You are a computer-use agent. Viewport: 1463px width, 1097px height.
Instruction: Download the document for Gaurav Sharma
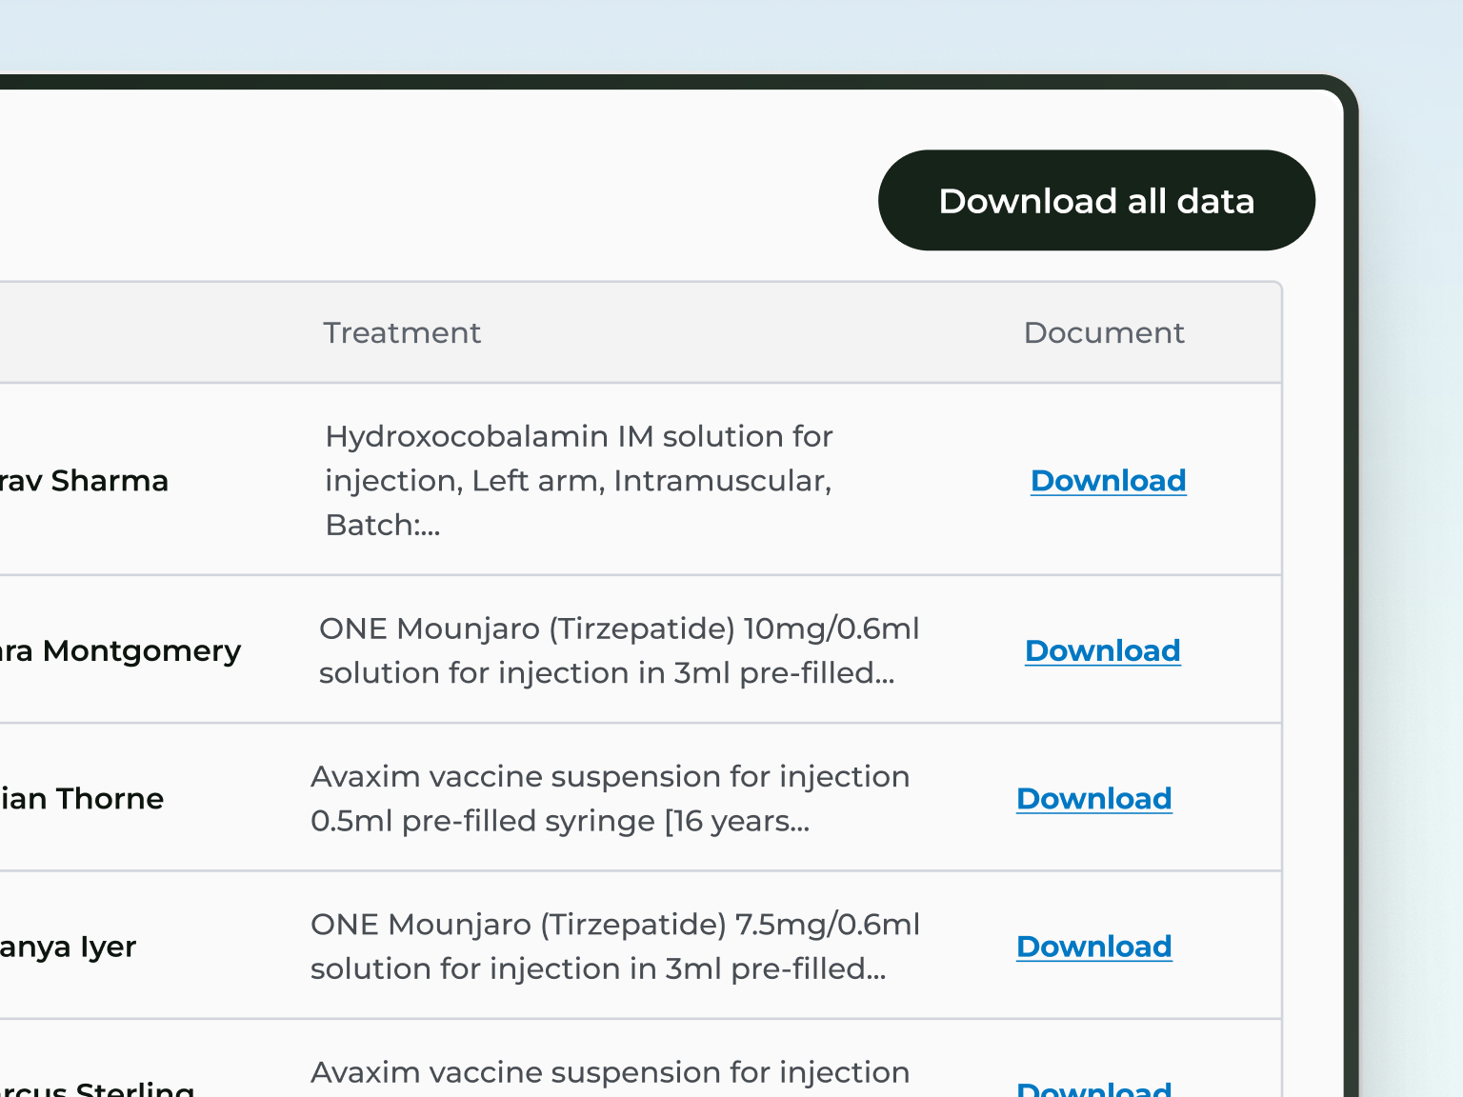pos(1108,481)
